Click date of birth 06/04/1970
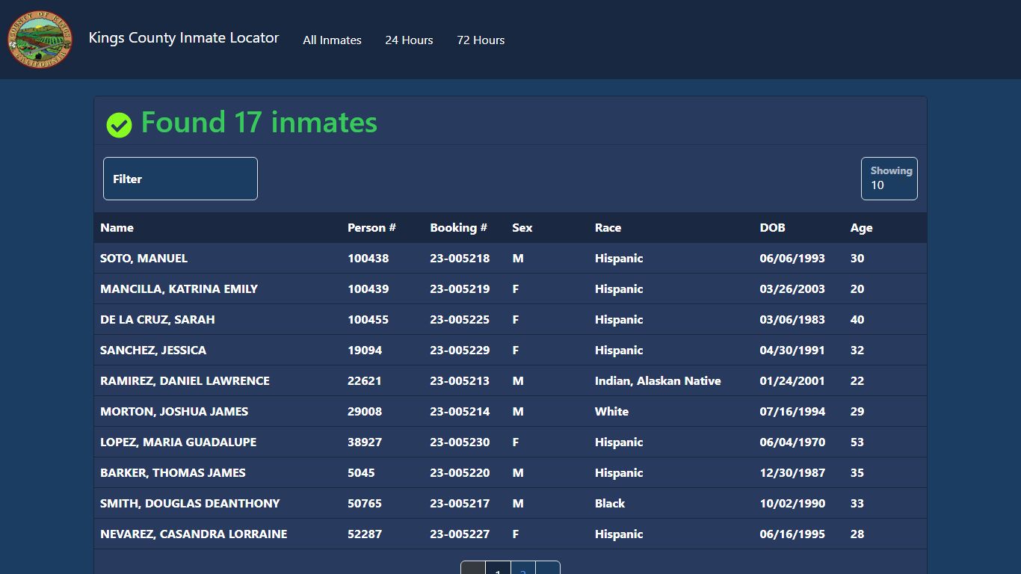Viewport: 1021px width, 574px height. click(x=792, y=442)
